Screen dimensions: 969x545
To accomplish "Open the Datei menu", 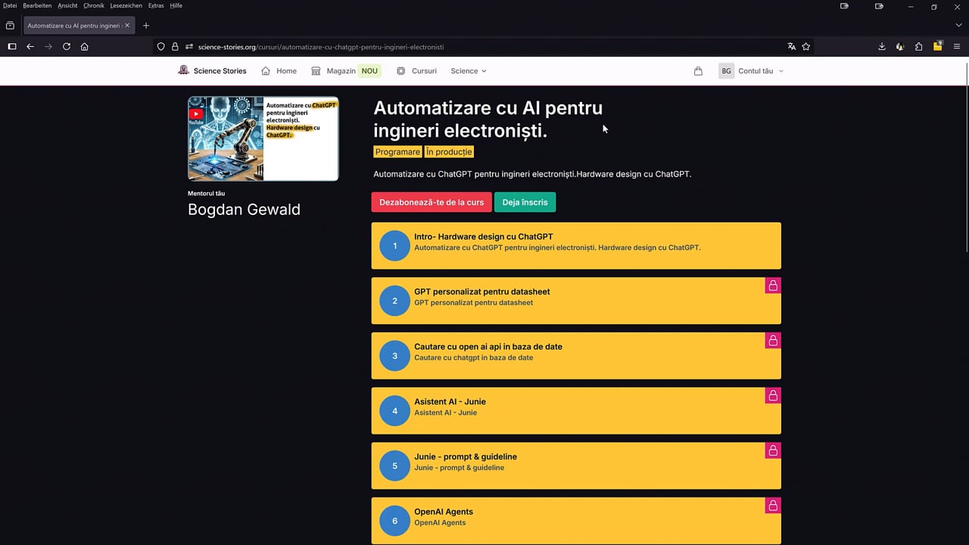I will (10, 5).
